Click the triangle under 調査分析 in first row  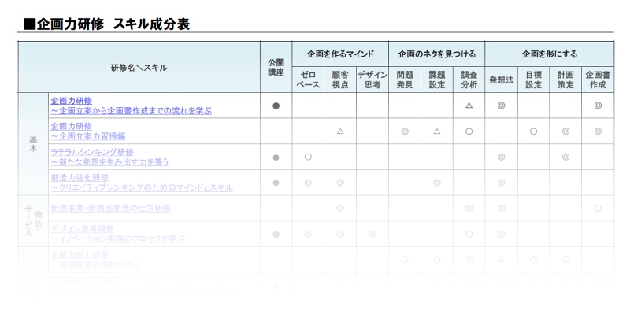(x=469, y=106)
